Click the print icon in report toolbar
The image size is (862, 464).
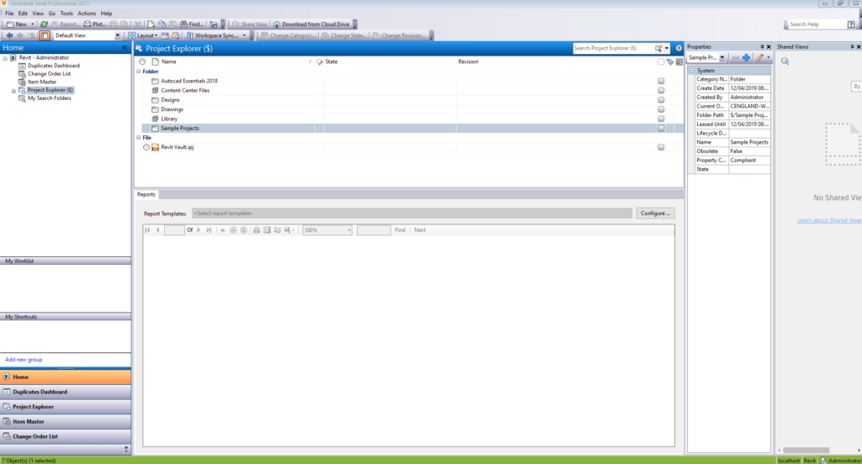tap(256, 230)
